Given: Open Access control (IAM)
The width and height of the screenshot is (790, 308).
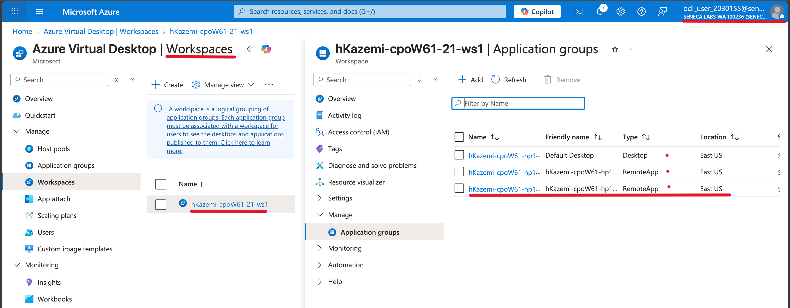Looking at the screenshot, I should click(x=358, y=132).
